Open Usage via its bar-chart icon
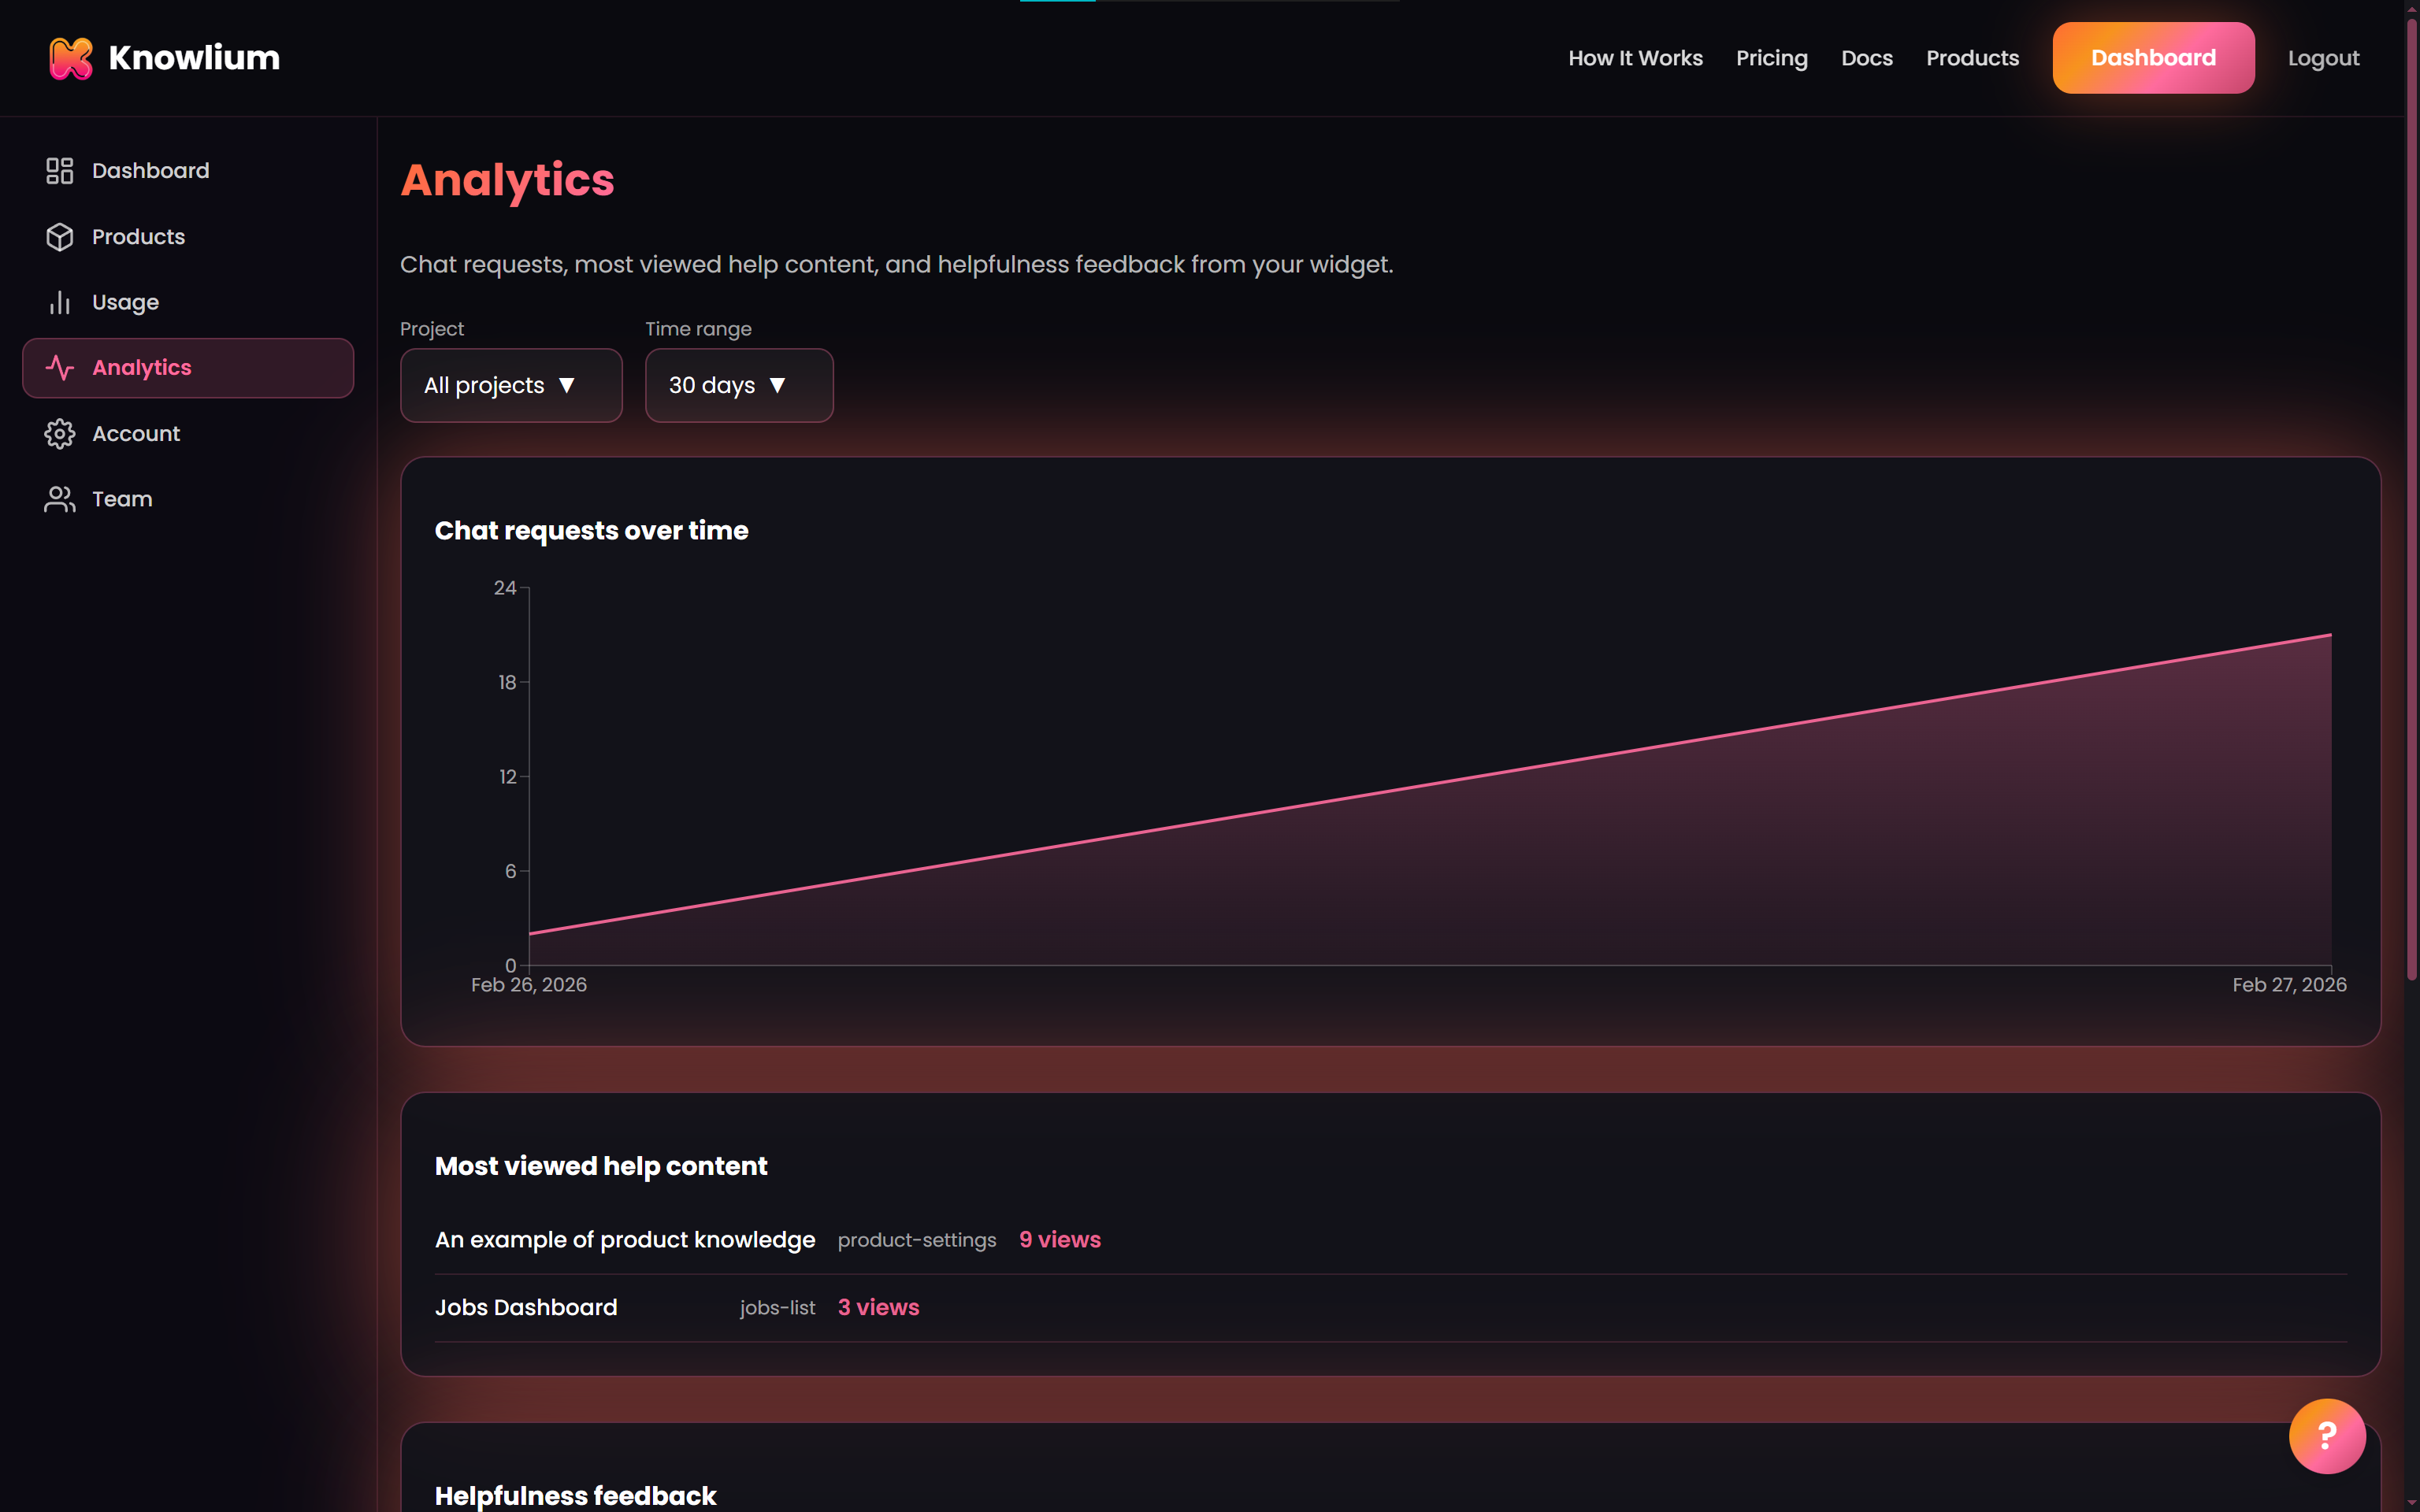The height and width of the screenshot is (1512, 2420). pos(60,302)
